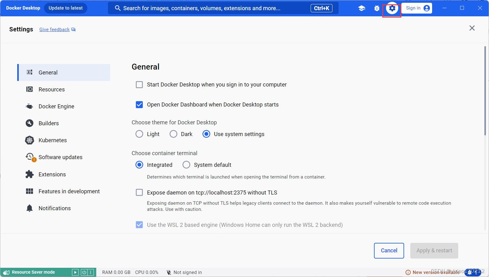Click the Update to latest button

(x=66, y=8)
